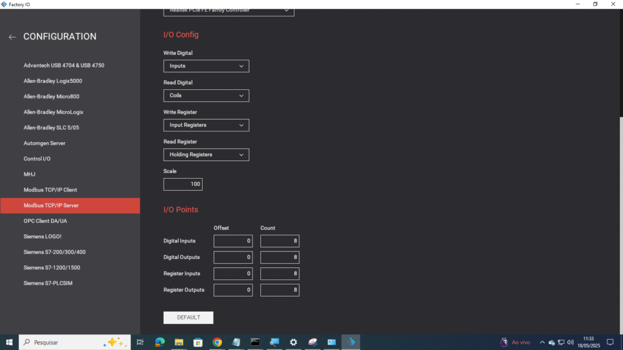Open the Read Digital Coils dropdown
Image resolution: width=623 pixels, height=350 pixels.
click(206, 96)
